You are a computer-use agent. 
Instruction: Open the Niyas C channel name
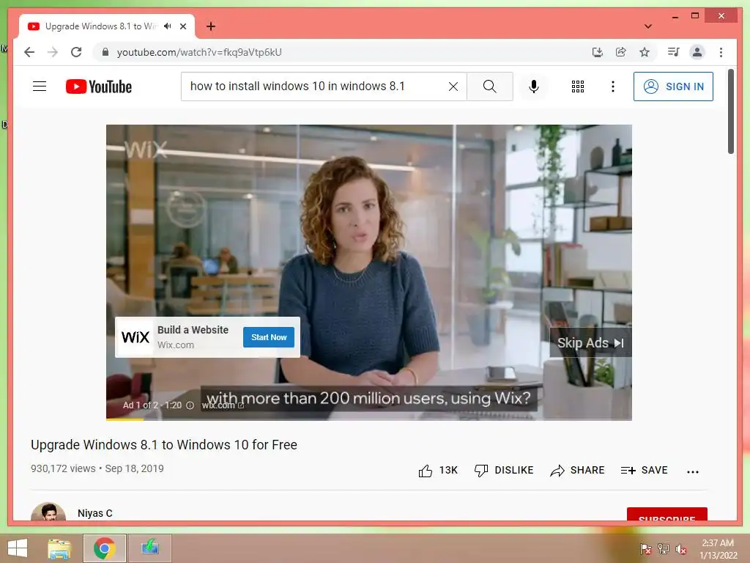(94, 513)
